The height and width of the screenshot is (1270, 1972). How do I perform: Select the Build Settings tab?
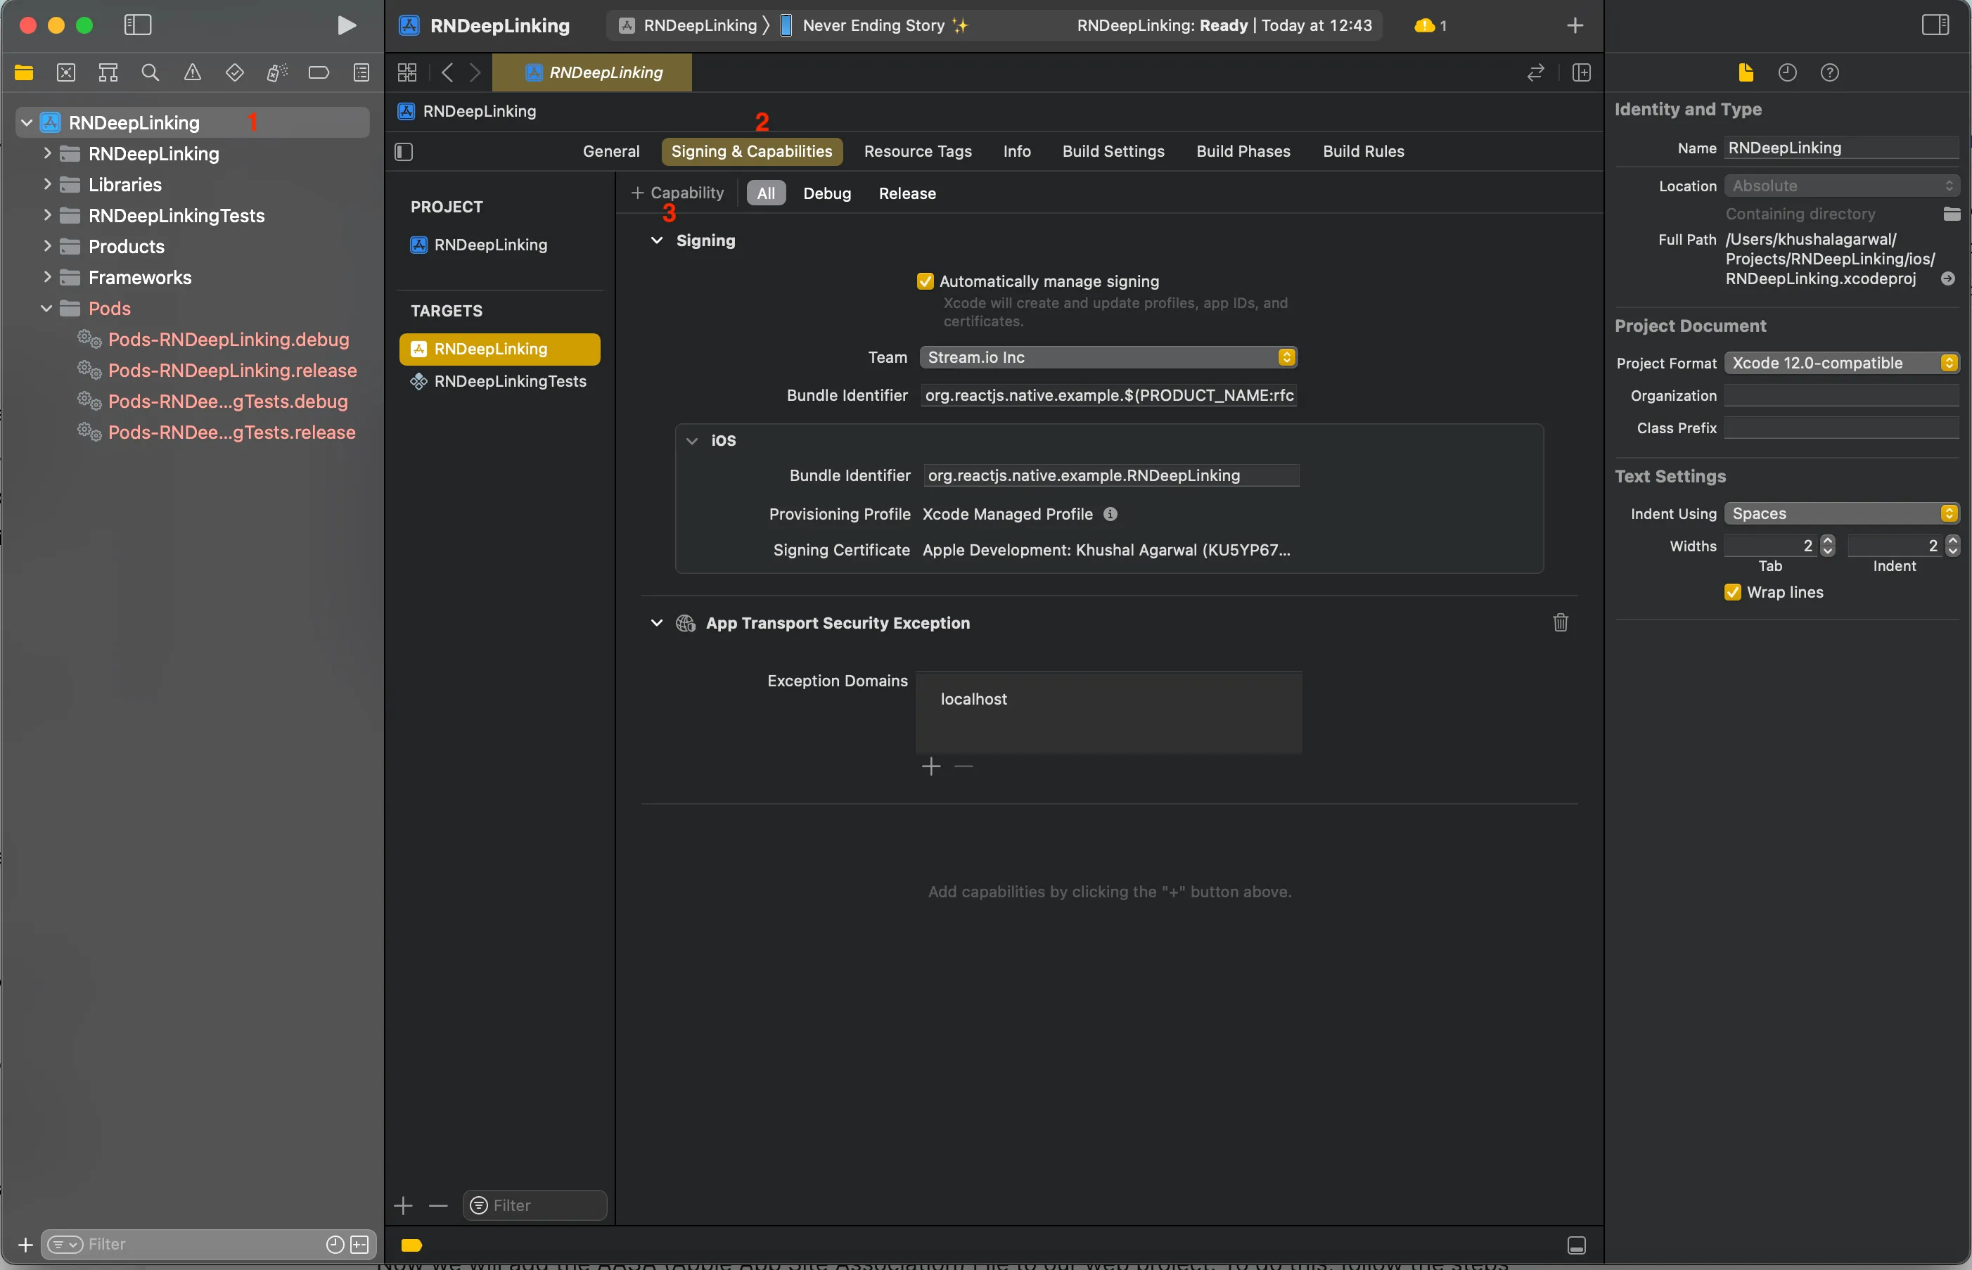pos(1114,149)
